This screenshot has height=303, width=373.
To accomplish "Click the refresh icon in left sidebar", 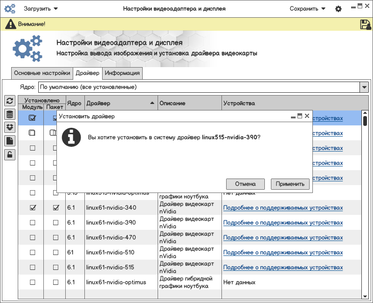I will point(9,101).
